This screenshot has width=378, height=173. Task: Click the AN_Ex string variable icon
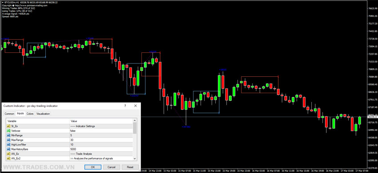click(8, 153)
